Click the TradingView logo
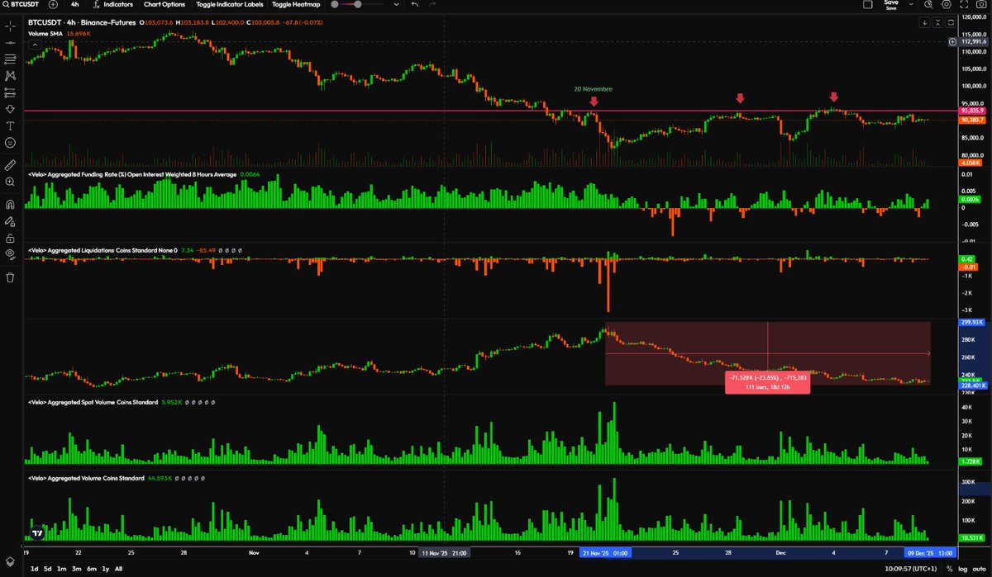Image resolution: width=992 pixels, height=577 pixels. [37, 533]
